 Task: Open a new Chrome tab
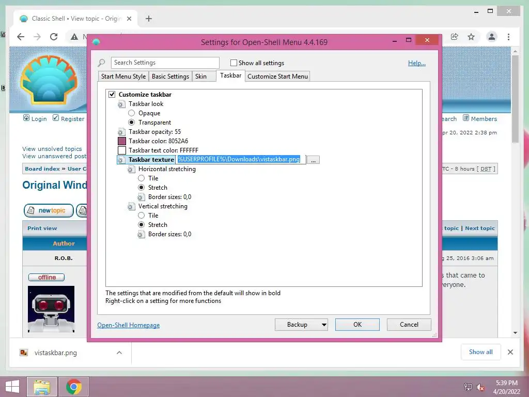pos(148,19)
